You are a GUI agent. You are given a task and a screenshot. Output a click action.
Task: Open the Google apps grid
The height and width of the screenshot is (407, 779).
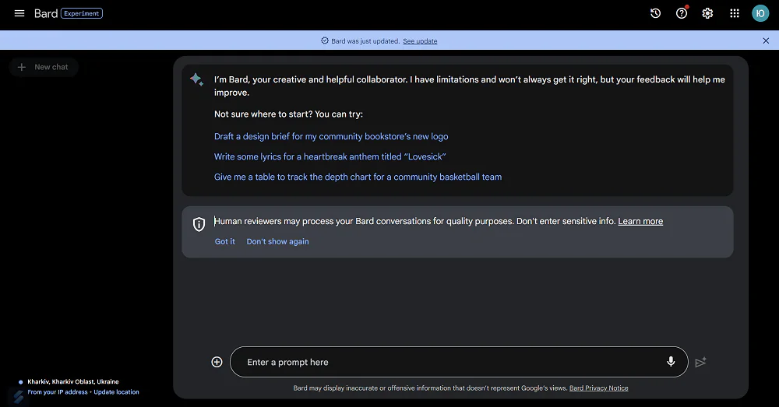click(735, 13)
